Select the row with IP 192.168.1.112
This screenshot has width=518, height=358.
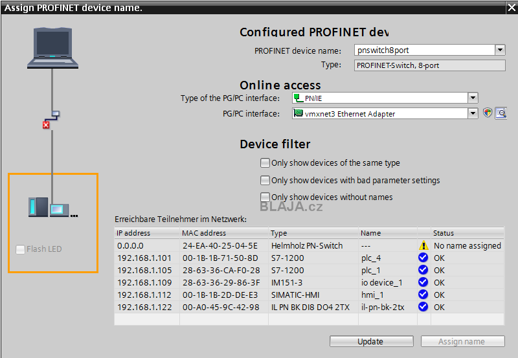(x=310, y=295)
